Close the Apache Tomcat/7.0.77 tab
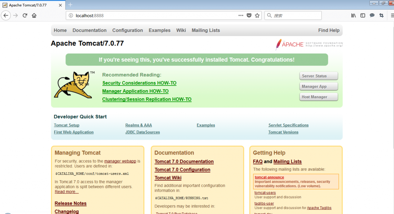The height and width of the screenshot is (214, 394). click(60, 5)
